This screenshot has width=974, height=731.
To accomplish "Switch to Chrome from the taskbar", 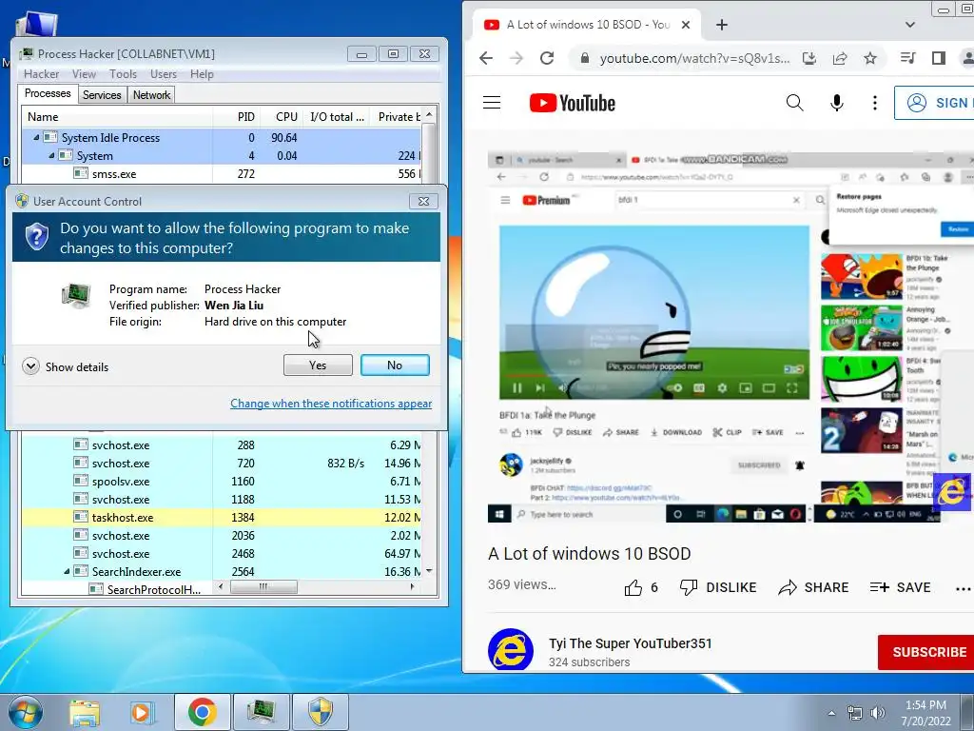I will pos(202,712).
